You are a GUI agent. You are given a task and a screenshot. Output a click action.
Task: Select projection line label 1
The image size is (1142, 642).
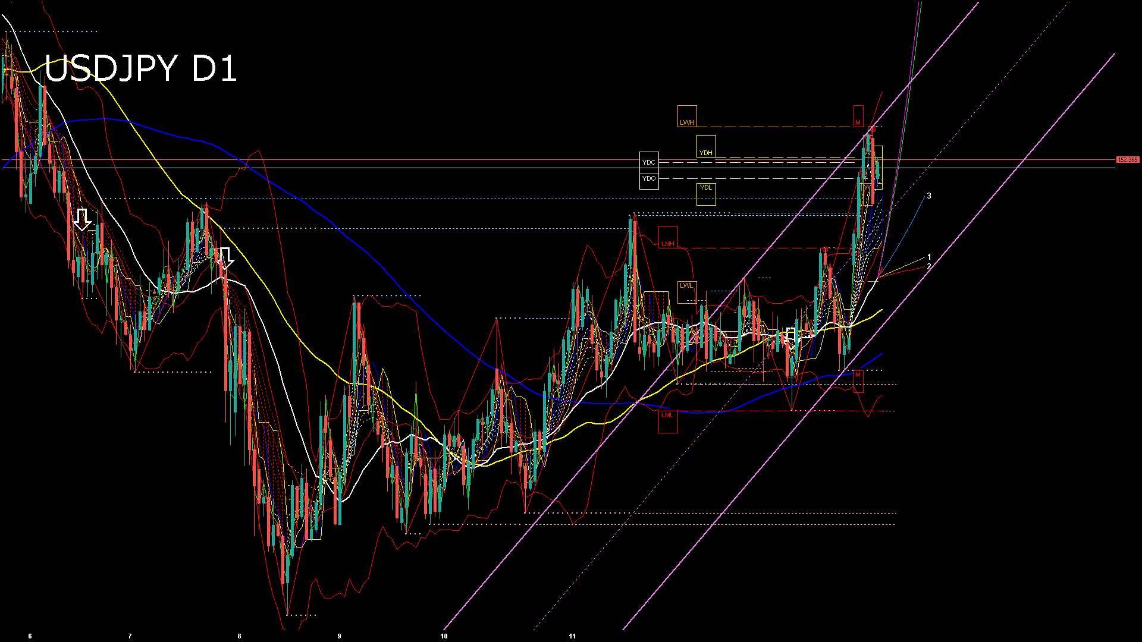pos(929,257)
